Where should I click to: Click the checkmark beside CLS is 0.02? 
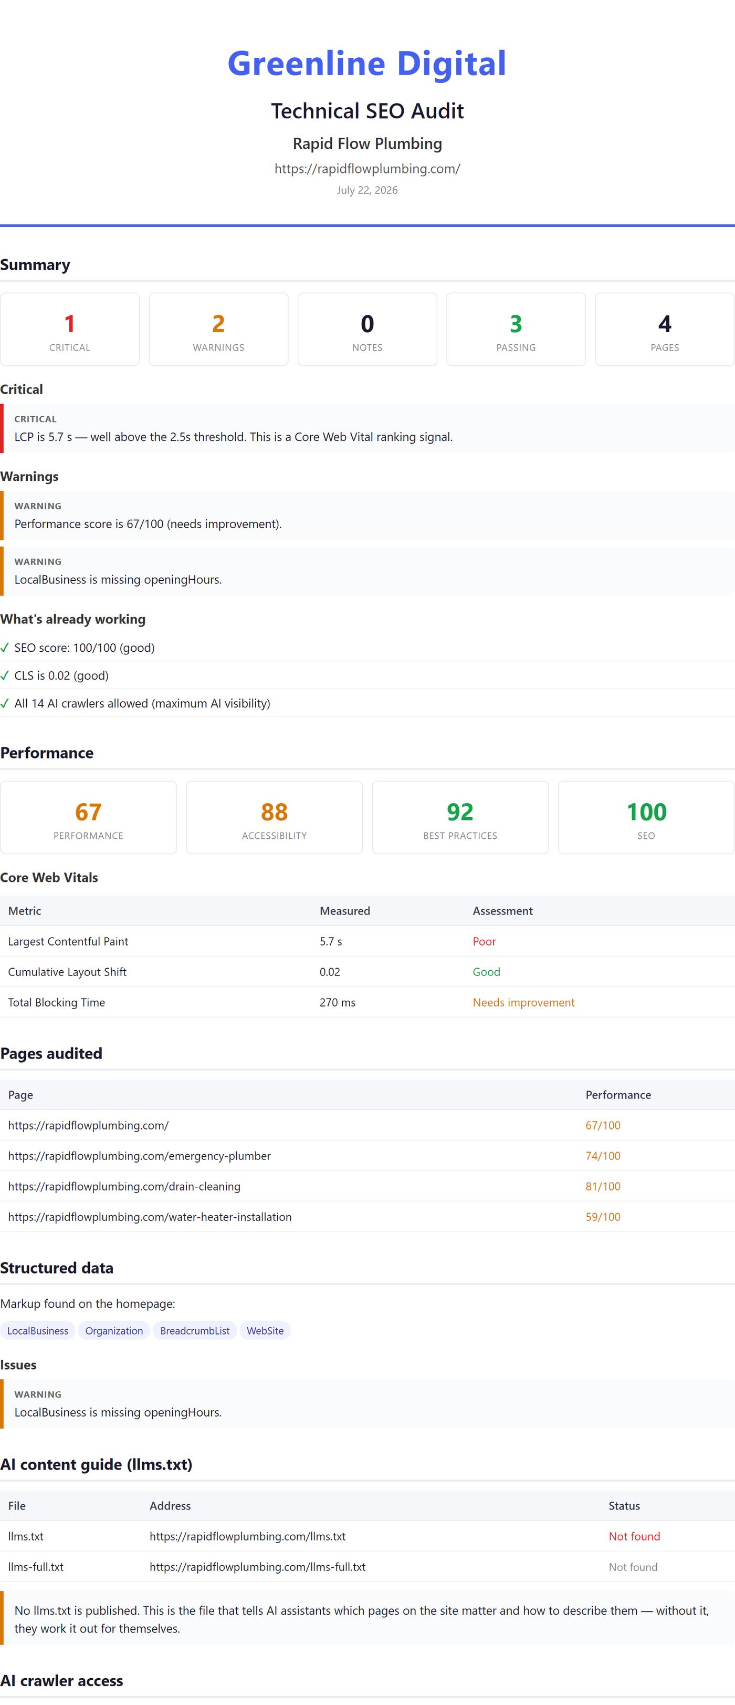pos(5,676)
